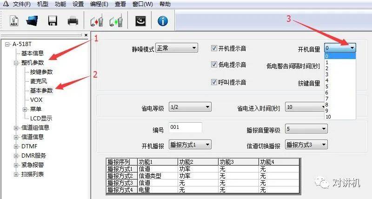Screen dimensions: 372x199
Task: Click the black smiley device icon
Action: 140,21
